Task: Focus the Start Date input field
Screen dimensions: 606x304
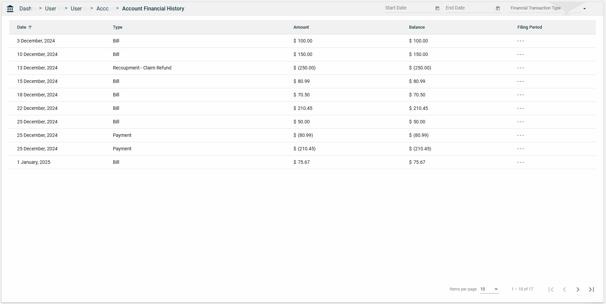Action: point(409,8)
